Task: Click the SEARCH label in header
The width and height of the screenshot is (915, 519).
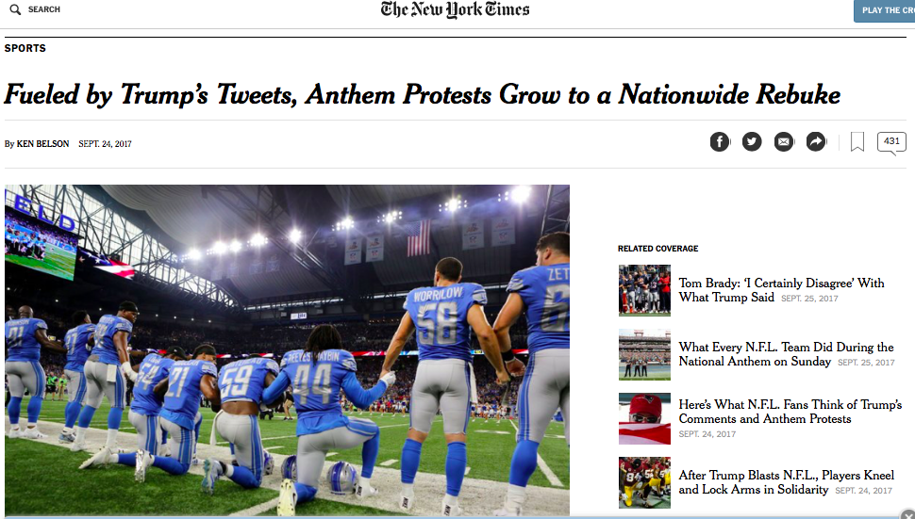Action: [x=44, y=9]
